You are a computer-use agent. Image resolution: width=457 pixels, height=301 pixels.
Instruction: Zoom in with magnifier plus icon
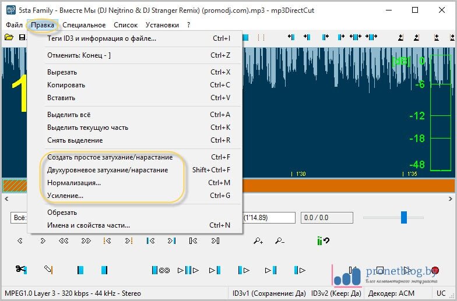tap(258, 241)
